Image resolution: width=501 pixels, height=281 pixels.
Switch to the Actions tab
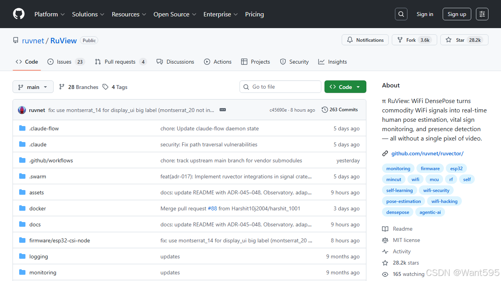click(x=218, y=62)
